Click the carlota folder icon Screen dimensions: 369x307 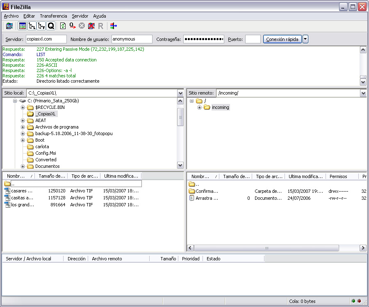[x=30, y=147]
